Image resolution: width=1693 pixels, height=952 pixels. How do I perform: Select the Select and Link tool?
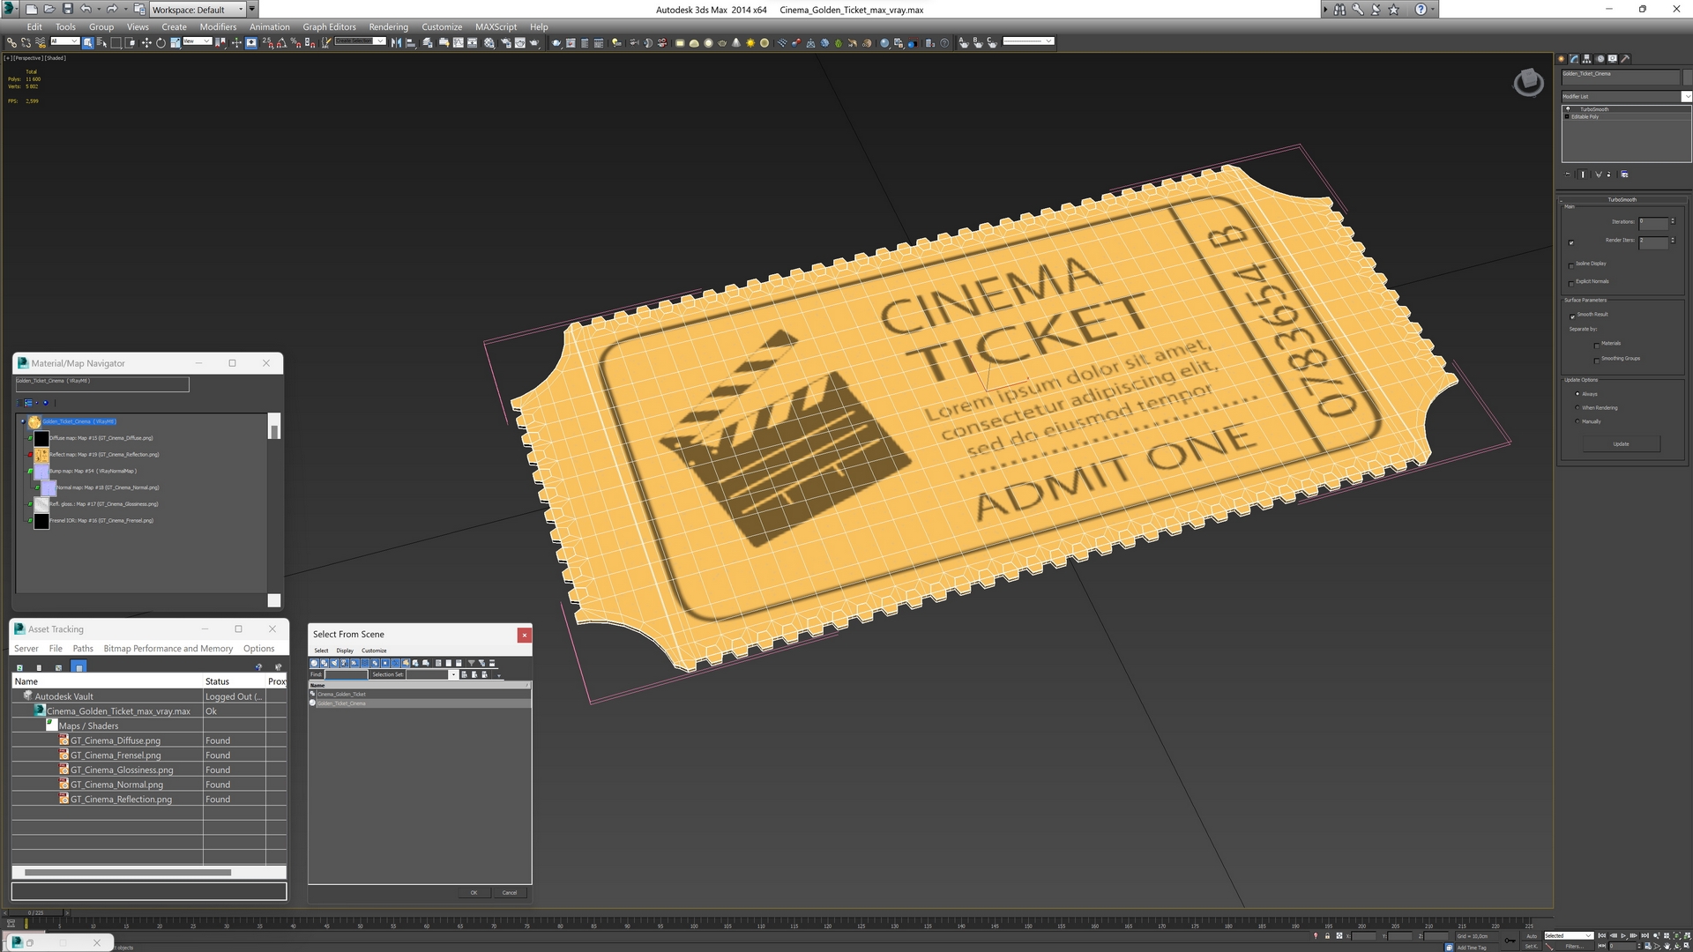tap(11, 42)
